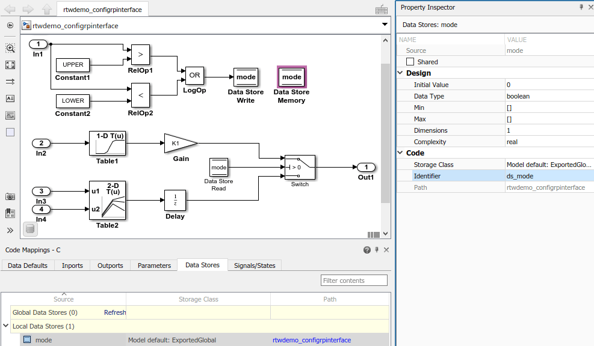Collapse the Code section in Property Inspector
The image size is (594, 346).
tap(400, 153)
